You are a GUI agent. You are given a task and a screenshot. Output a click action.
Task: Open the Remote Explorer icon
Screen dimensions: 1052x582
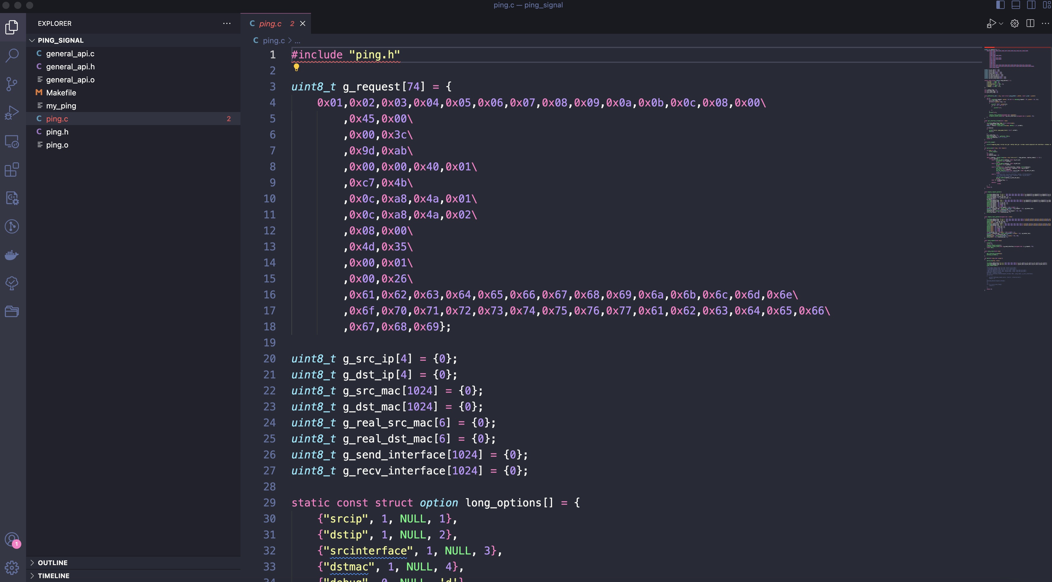12,141
